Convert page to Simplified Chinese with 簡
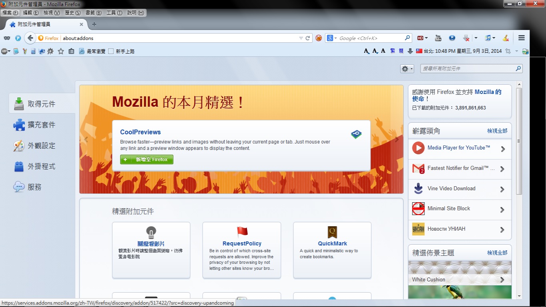 (x=401, y=51)
